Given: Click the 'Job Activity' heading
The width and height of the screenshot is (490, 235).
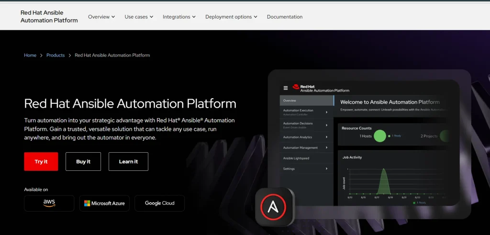Looking at the screenshot, I should 352,157.
